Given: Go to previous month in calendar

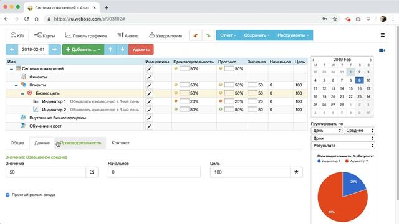Looking at the screenshot, I should tap(313, 60).
